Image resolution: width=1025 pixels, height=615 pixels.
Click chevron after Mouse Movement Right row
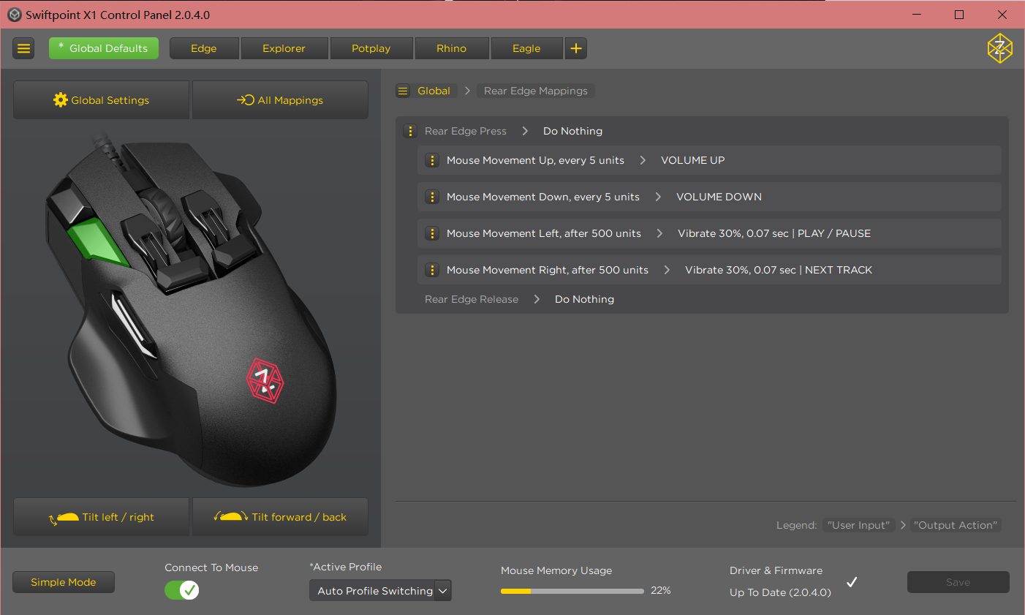tap(667, 270)
